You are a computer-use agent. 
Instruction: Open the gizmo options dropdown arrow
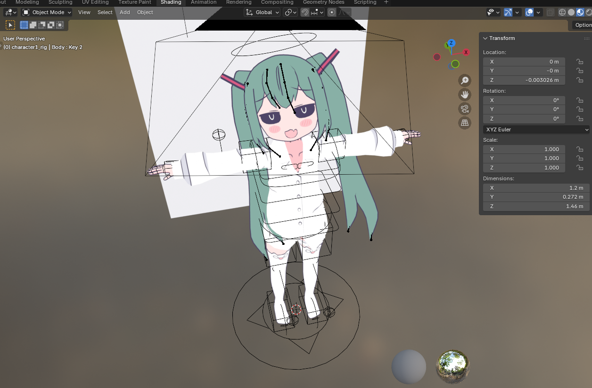pyautogui.click(x=518, y=12)
